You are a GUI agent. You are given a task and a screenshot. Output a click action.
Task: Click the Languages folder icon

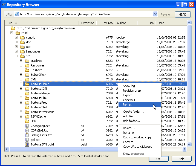point(22,51)
